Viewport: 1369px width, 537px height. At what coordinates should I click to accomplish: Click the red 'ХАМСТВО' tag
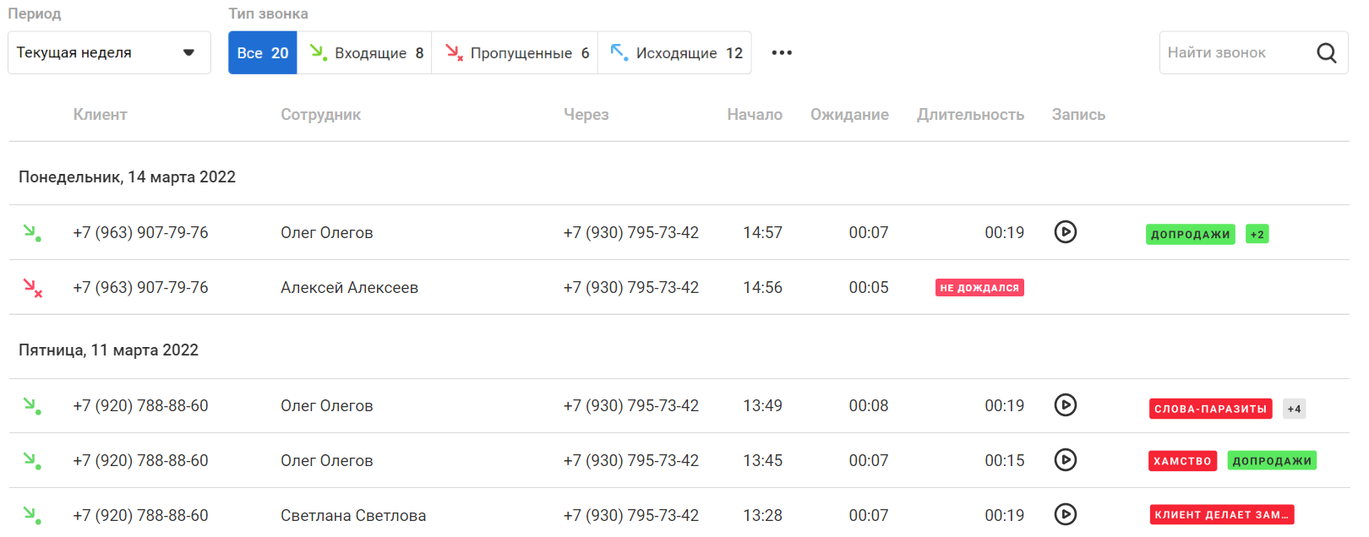pos(1182,461)
